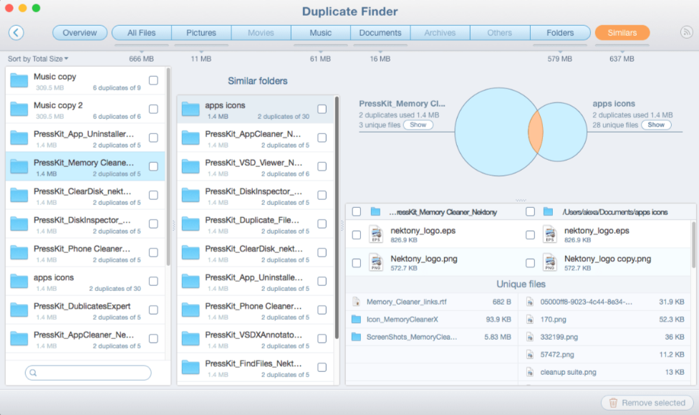
Task: Tick the PressKit_Memory Cleaner checkbox in left list
Action: click(x=153, y=166)
